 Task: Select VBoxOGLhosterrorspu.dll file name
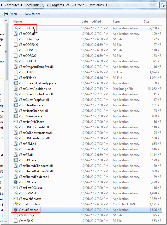click(36, 133)
